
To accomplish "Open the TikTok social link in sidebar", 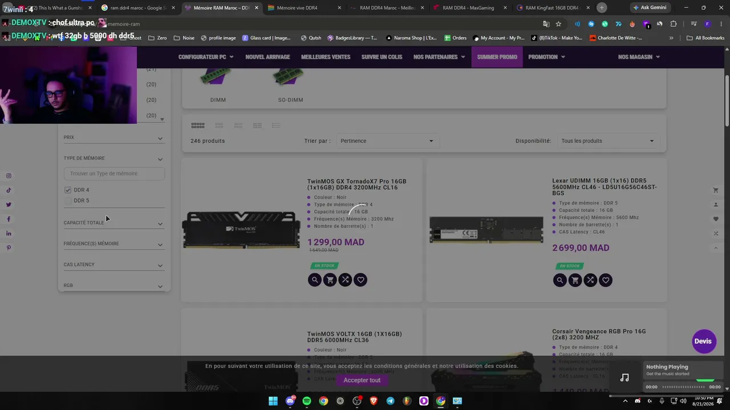I will (x=9, y=190).
